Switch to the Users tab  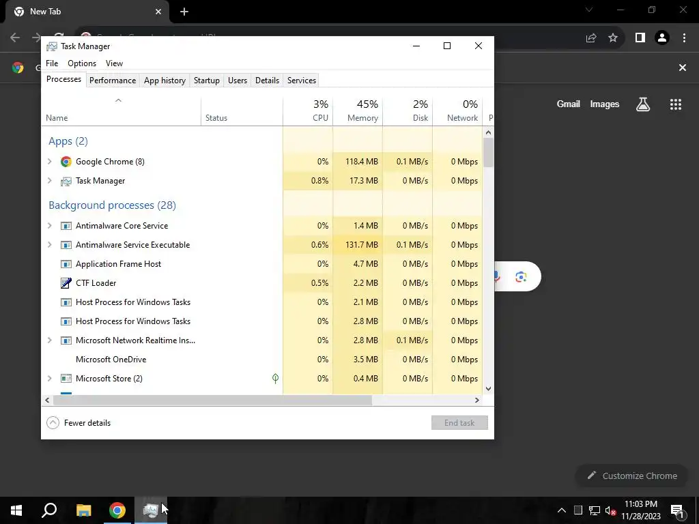[x=237, y=81]
